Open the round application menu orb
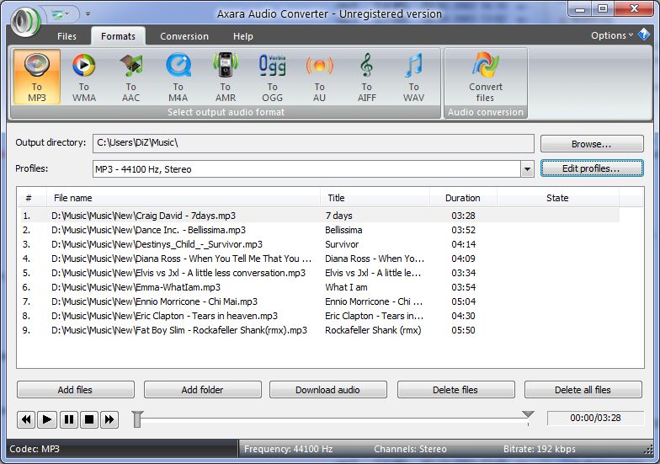 (25, 21)
